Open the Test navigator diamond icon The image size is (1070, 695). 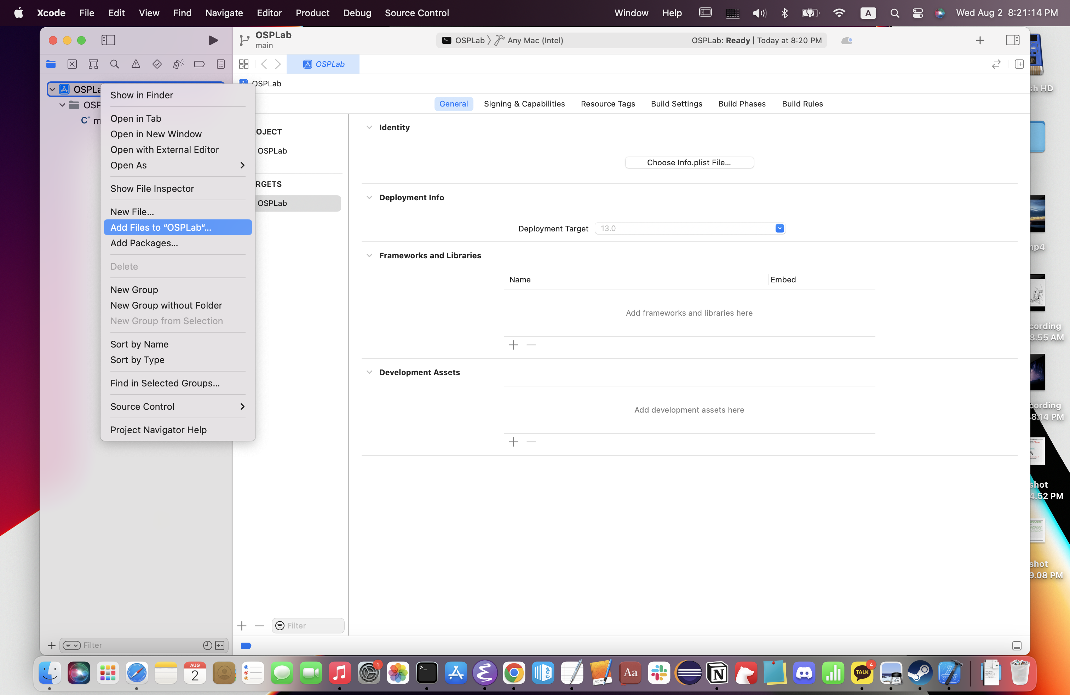pyautogui.click(x=157, y=64)
